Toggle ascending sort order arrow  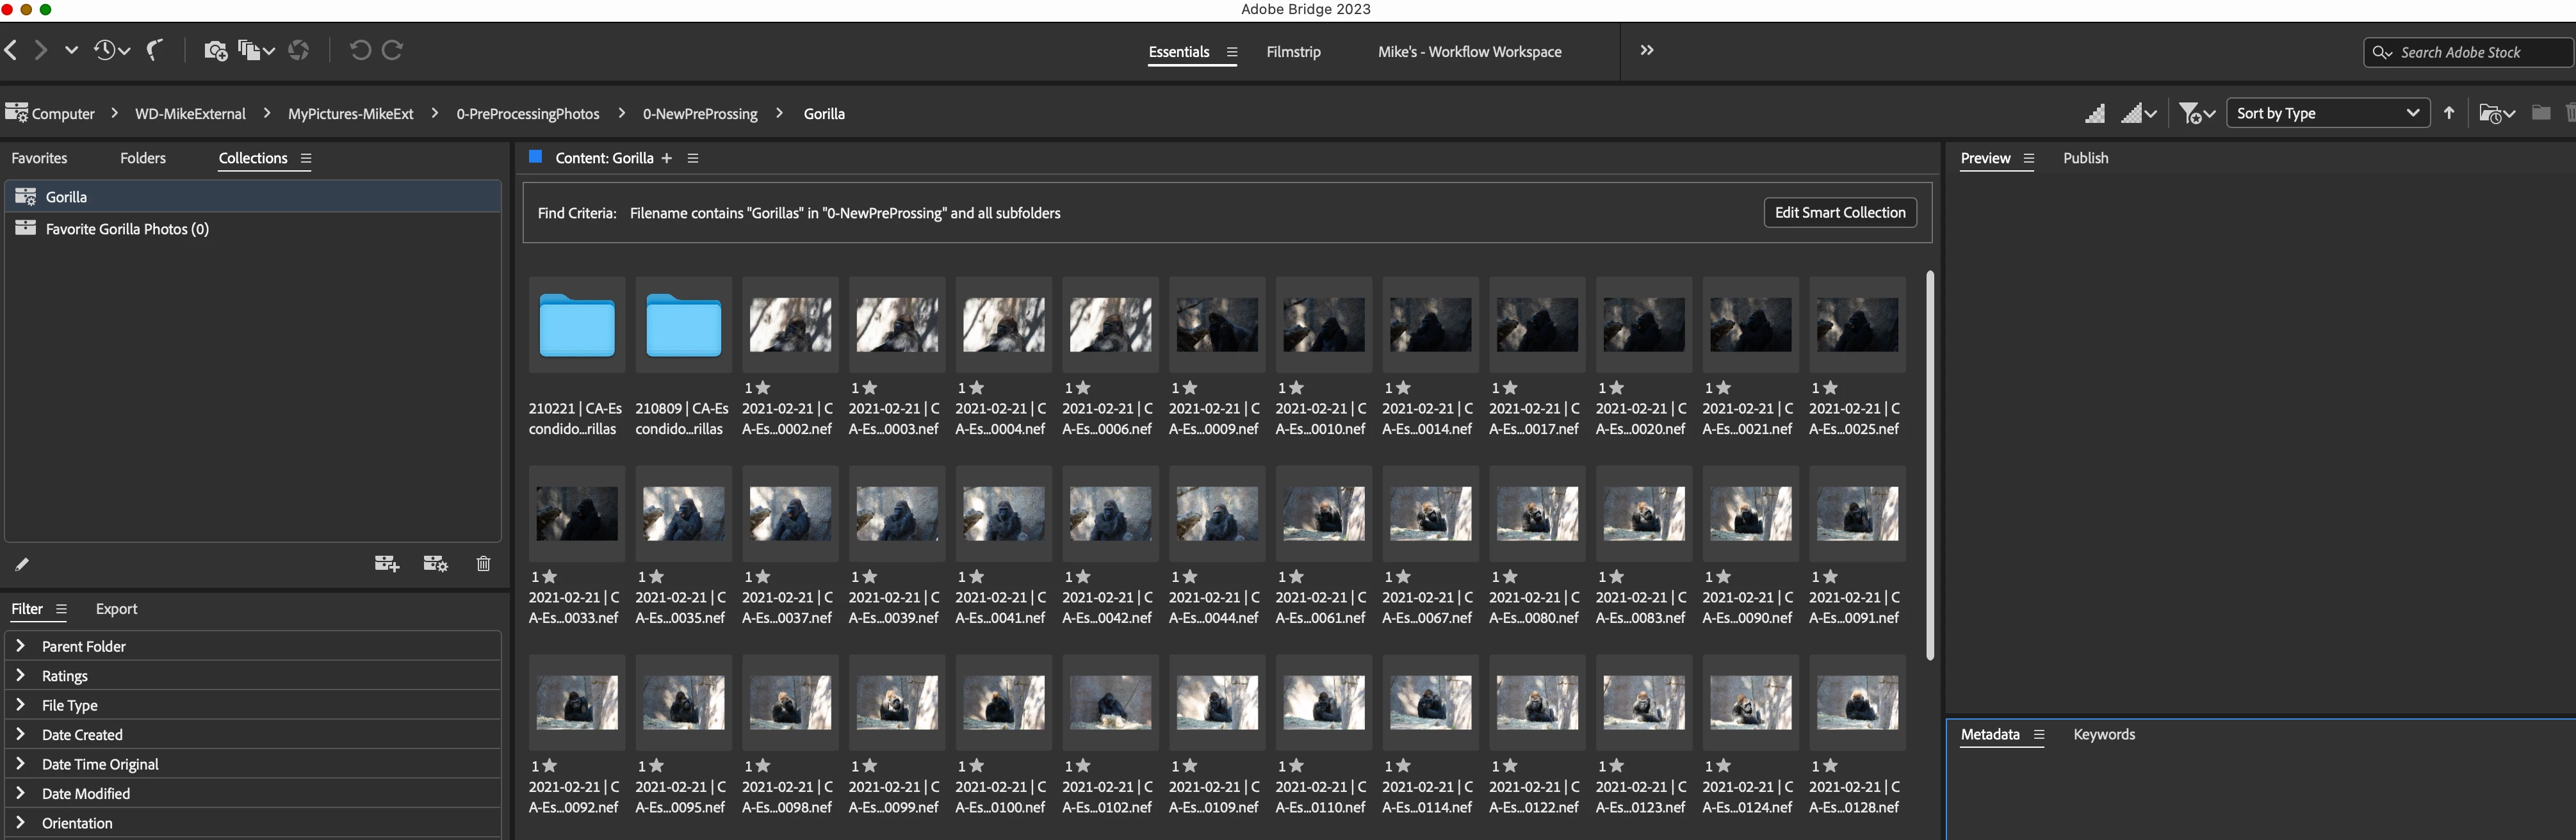2449,113
